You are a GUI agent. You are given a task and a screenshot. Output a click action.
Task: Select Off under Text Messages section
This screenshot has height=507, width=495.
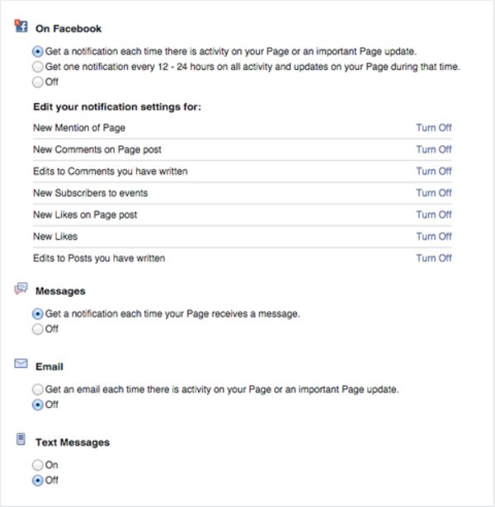coord(38,481)
